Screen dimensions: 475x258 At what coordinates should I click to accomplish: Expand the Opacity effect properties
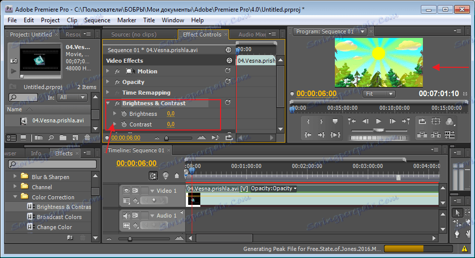coord(108,82)
